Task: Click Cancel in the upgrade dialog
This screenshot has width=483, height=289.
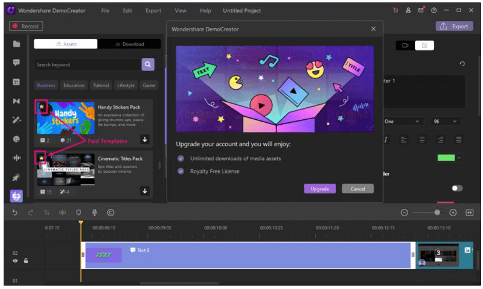Action: click(357, 189)
